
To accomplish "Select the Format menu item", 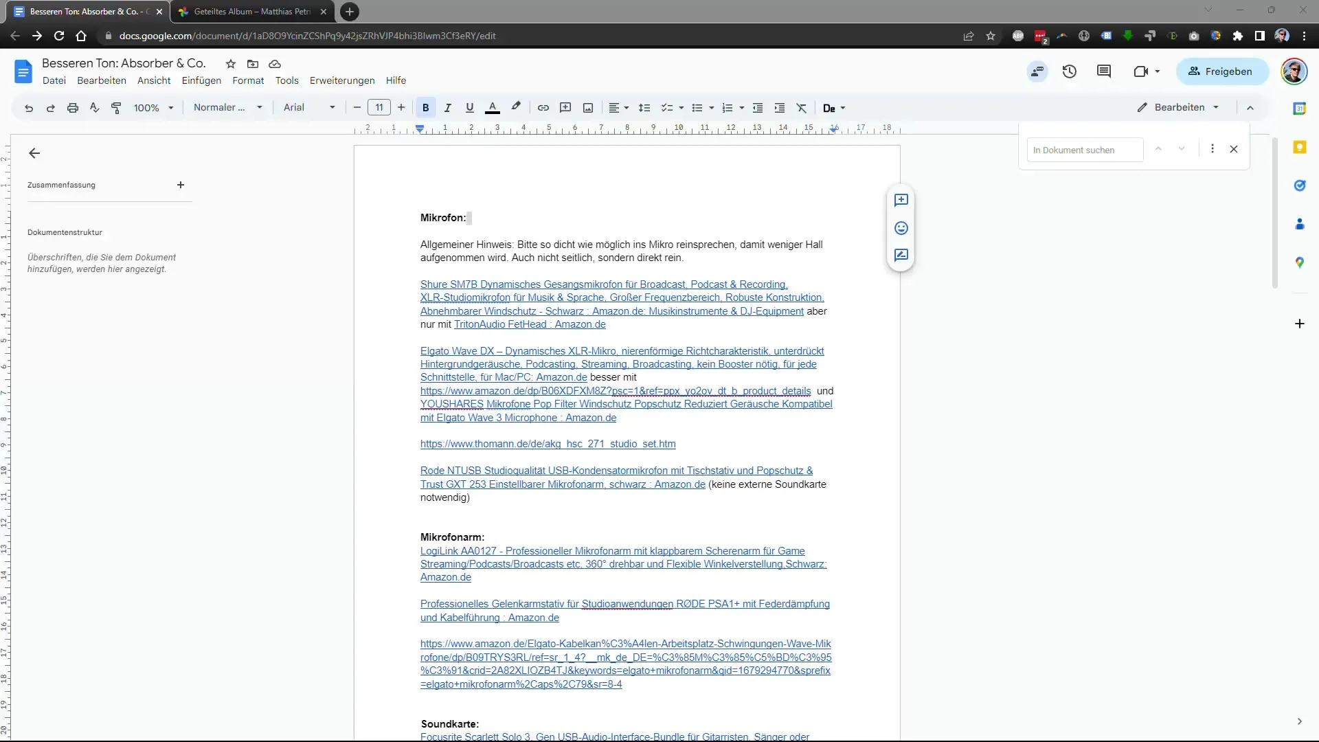I will tap(249, 80).
